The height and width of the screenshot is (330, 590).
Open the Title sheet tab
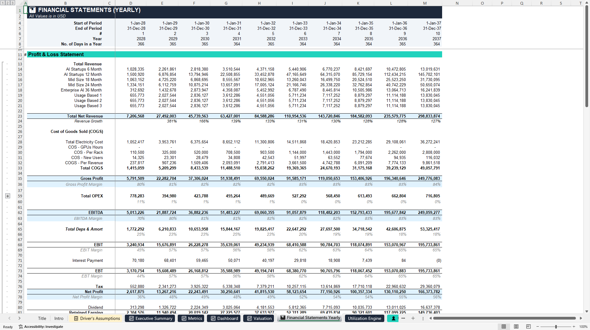[x=42, y=318]
